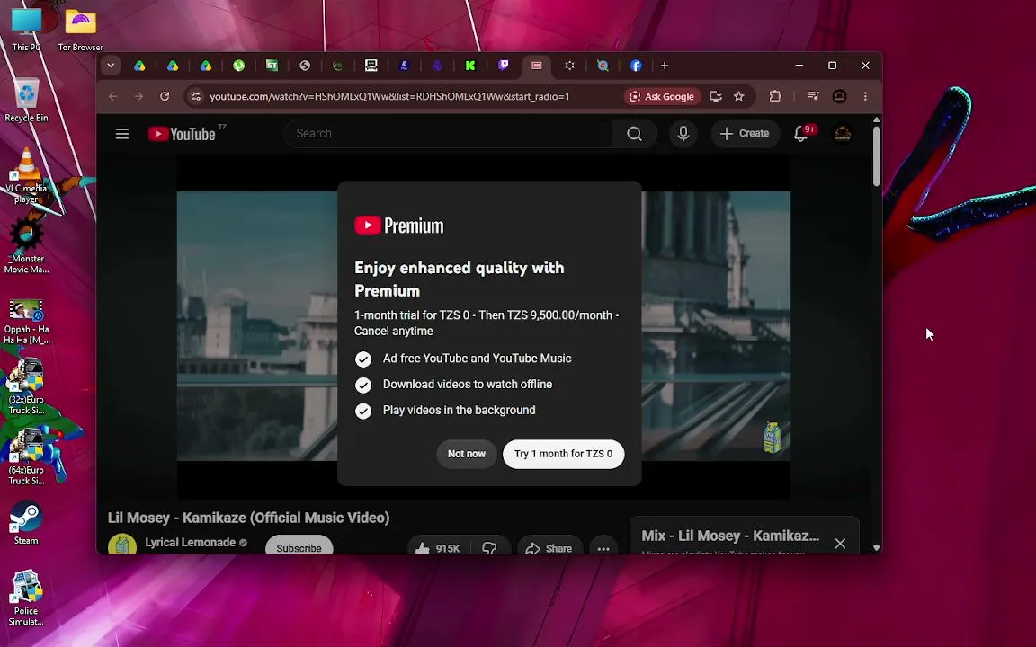The image size is (1036, 647).
Task: Click the page vertical scrollbar thumb
Action: 876,155
